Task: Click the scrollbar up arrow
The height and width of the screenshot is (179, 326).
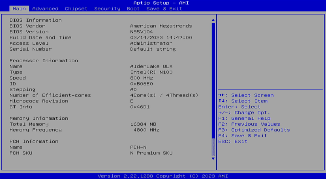Action: [x=213, y=20]
